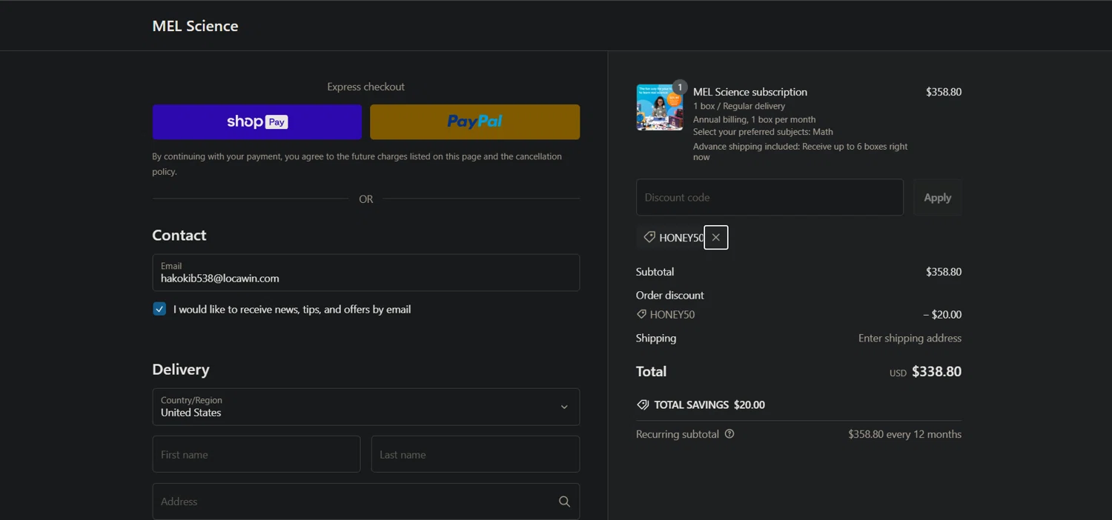This screenshot has width=1112, height=520.
Task: Click the tag icon on HONEY50 chip
Action: tap(649, 237)
